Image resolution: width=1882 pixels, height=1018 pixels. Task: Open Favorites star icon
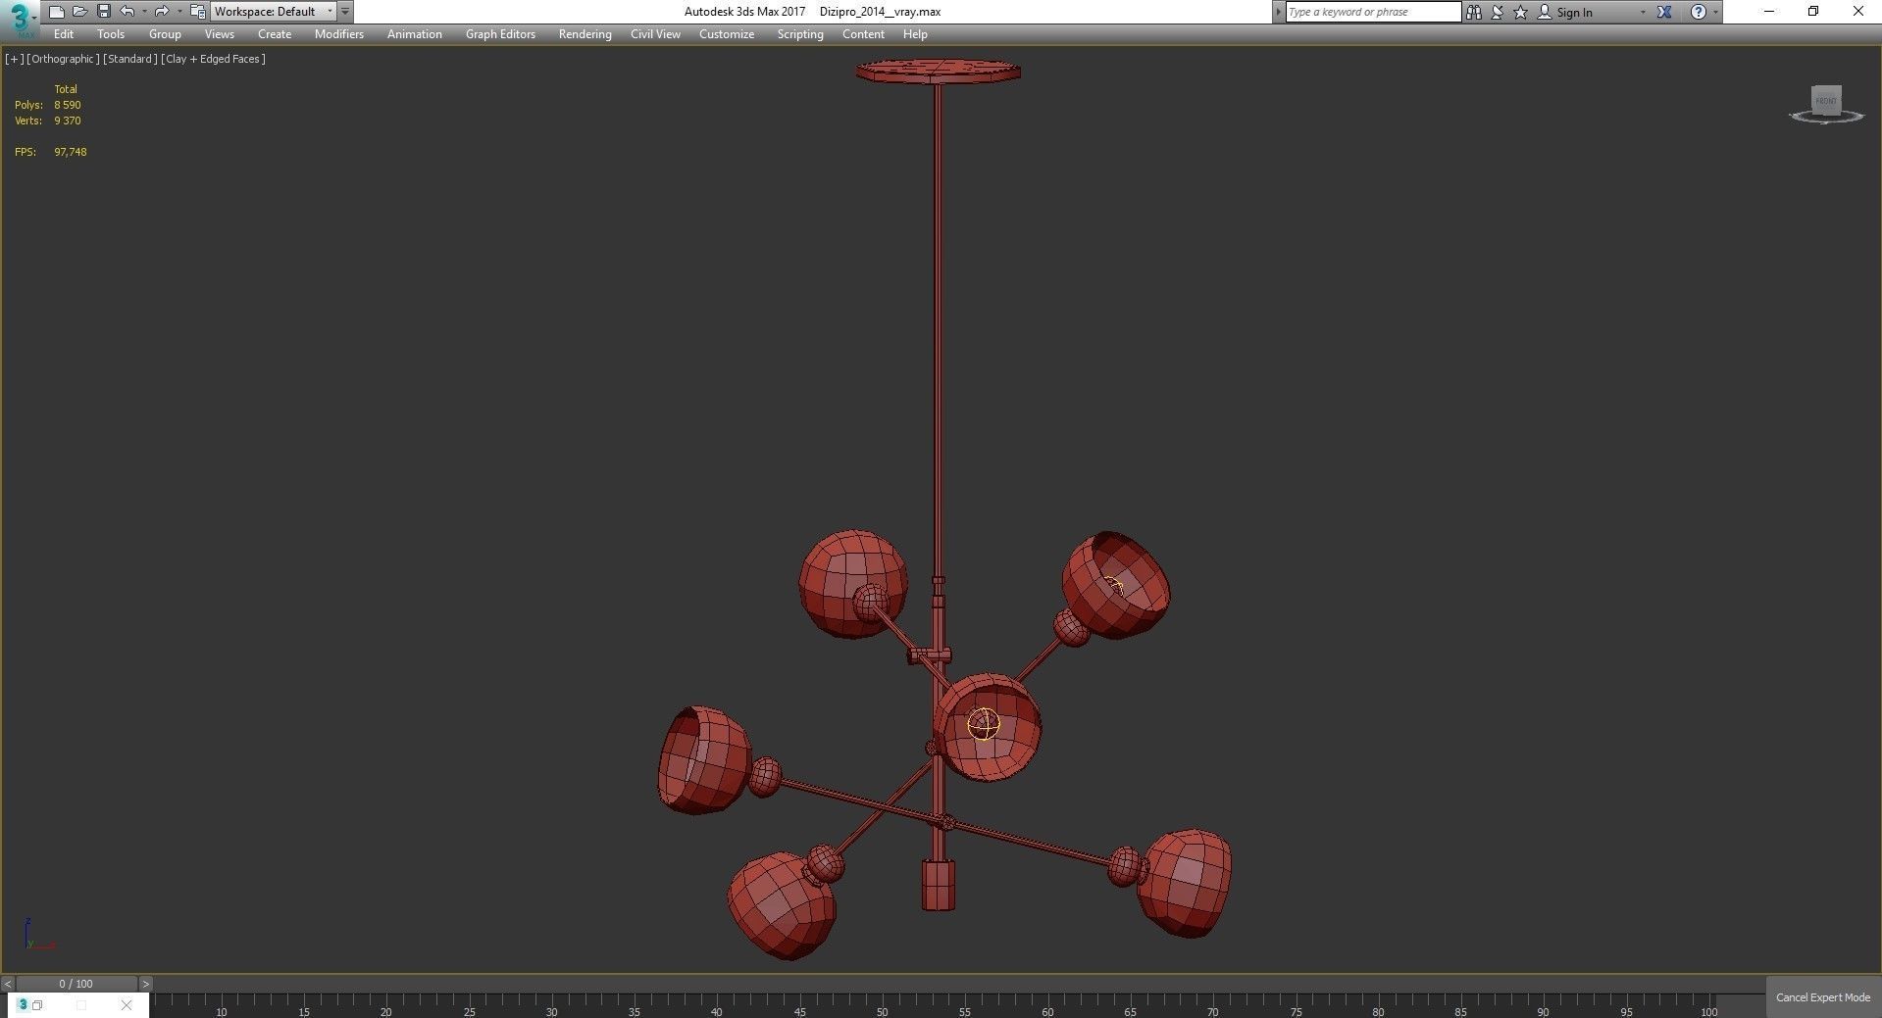pos(1520,12)
